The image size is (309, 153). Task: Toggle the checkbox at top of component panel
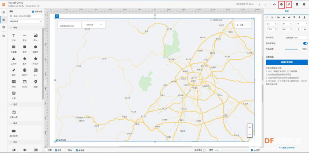(33, 12)
